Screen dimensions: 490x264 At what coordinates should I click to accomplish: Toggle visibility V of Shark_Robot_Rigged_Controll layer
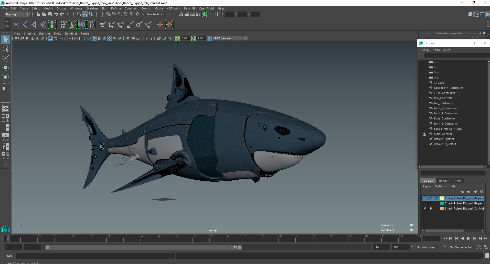pos(425,208)
